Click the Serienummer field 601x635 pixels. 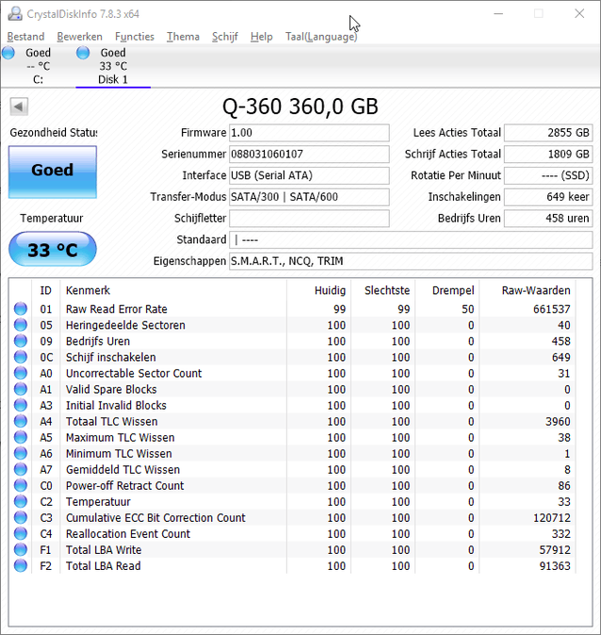tap(309, 155)
